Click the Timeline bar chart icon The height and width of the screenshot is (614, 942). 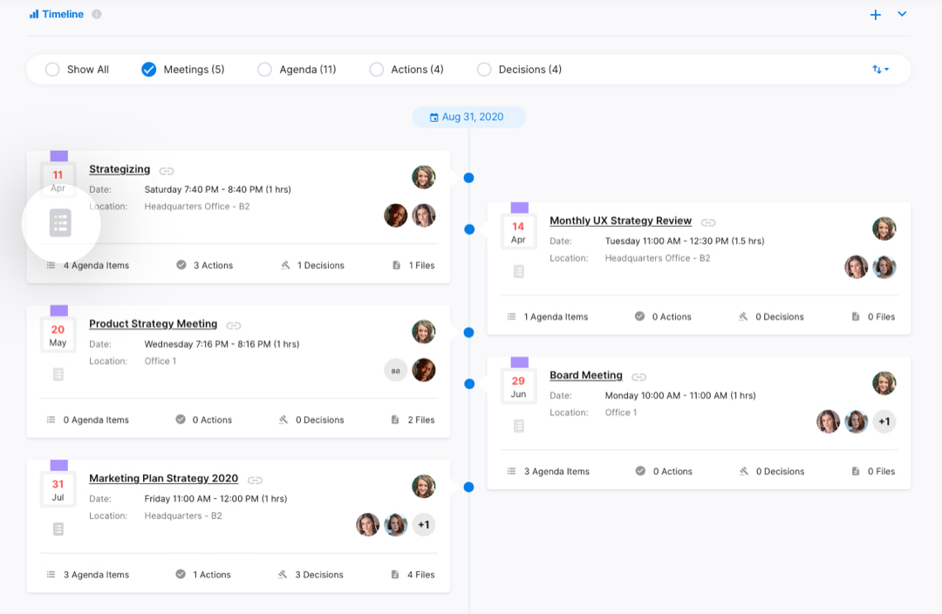click(x=34, y=14)
